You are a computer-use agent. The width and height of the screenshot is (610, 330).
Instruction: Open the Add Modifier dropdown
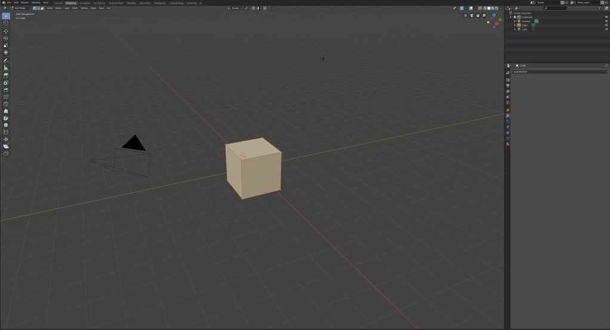560,71
